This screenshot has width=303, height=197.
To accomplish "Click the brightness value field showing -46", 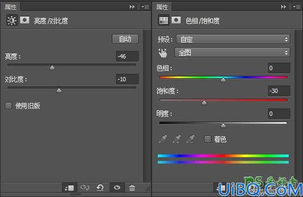I will pyautogui.click(x=127, y=56).
